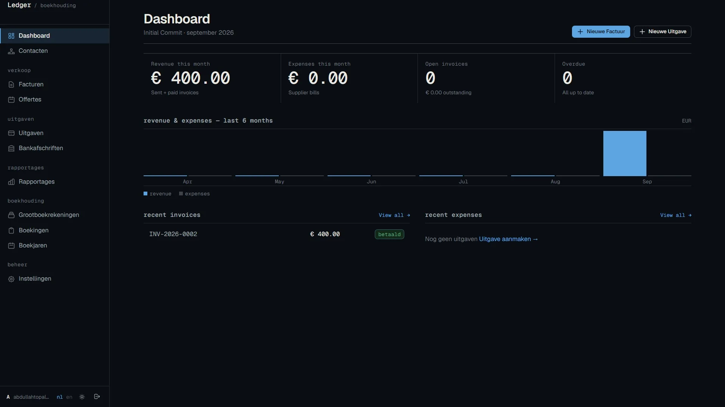Click the betaald status badge
Image resolution: width=725 pixels, height=407 pixels.
tap(389, 235)
